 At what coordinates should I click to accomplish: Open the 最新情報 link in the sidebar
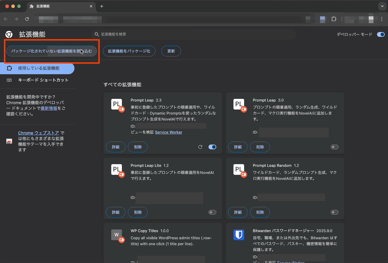(x=49, y=108)
